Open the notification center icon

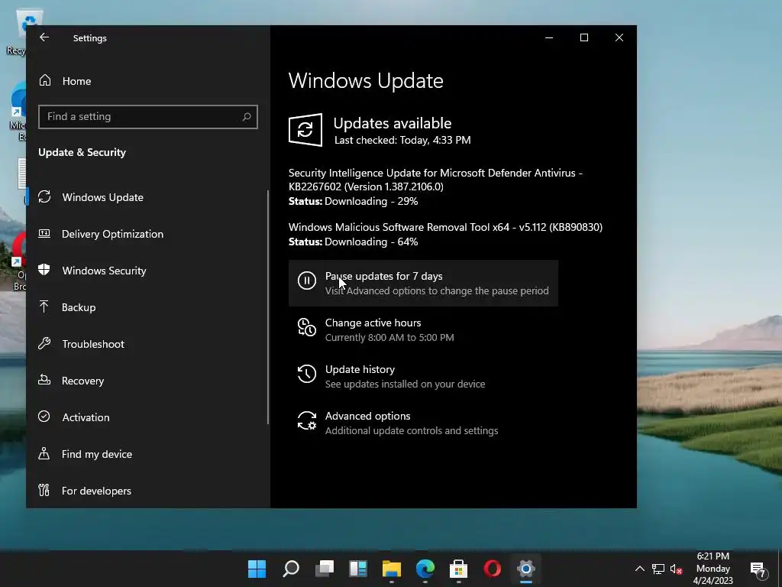point(758,569)
